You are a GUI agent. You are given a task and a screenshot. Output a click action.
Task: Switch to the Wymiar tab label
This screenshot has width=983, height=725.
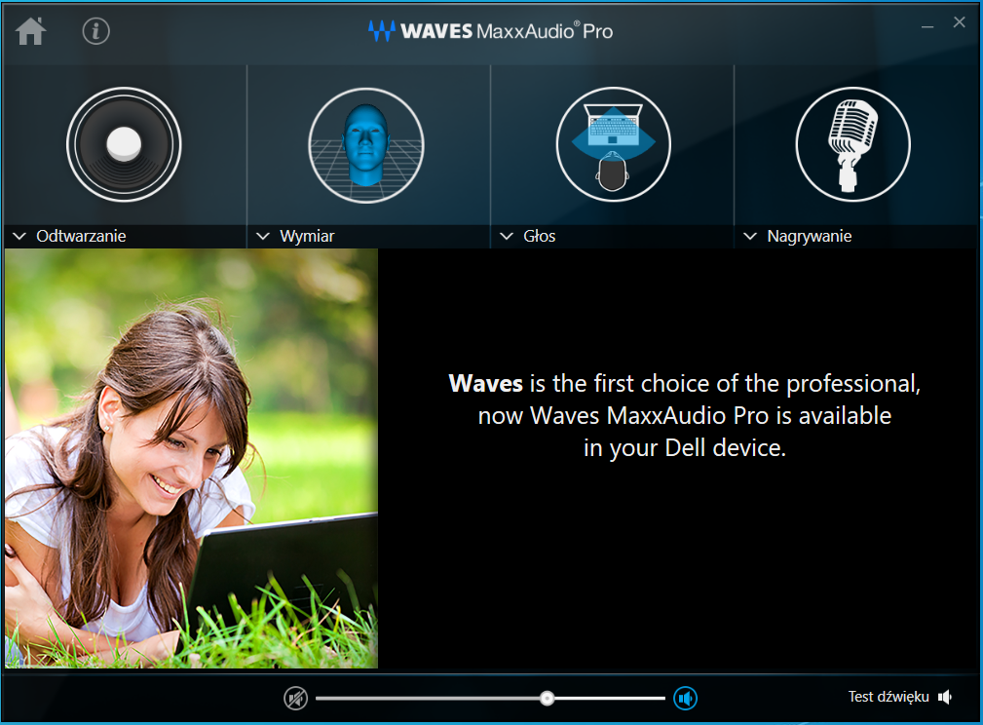tap(307, 236)
